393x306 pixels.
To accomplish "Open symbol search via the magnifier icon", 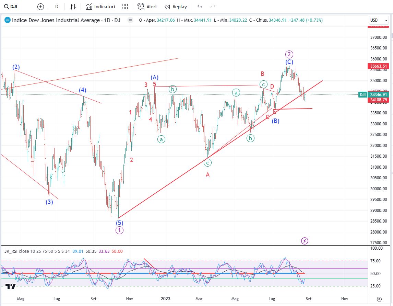I will [7, 7].
